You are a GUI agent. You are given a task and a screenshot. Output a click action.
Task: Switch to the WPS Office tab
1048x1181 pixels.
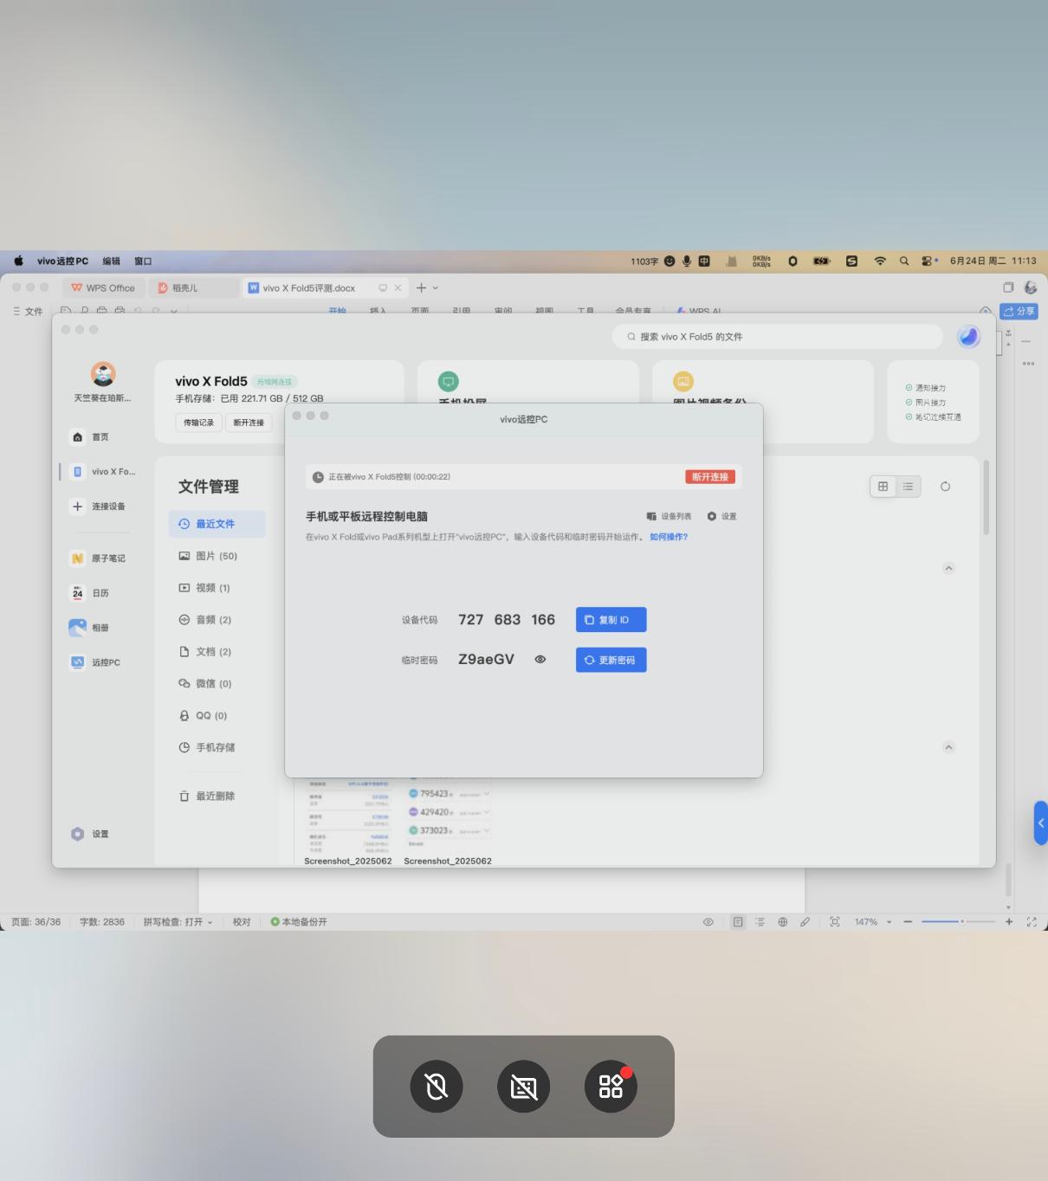tap(103, 287)
